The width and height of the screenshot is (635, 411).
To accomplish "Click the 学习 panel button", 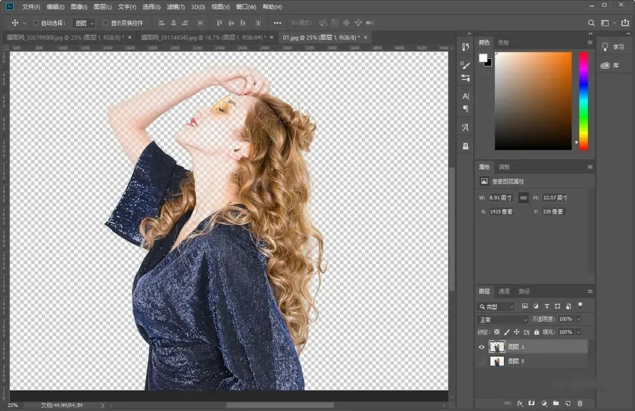I will (x=613, y=47).
